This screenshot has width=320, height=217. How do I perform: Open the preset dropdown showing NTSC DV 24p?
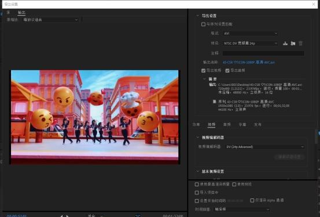[x=251, y=43]
